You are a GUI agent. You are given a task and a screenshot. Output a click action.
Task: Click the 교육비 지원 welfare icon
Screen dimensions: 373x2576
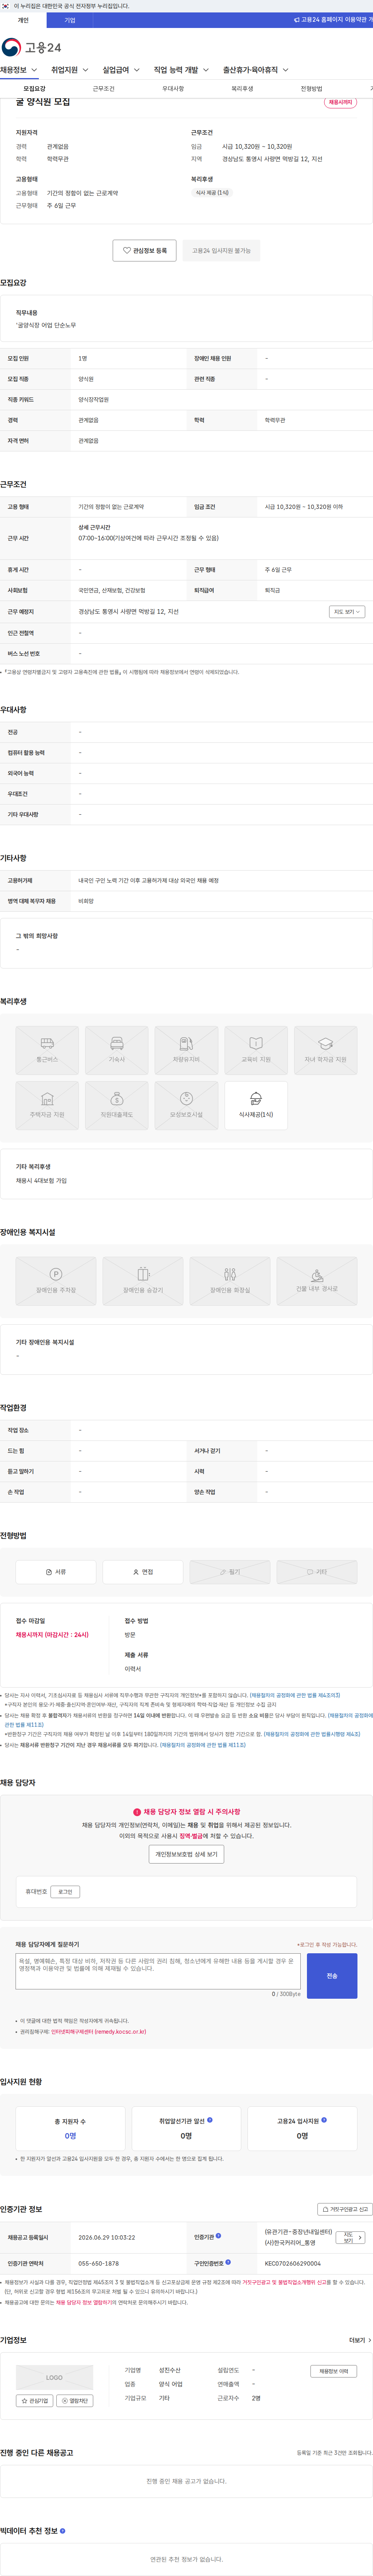click(256, 1050)
